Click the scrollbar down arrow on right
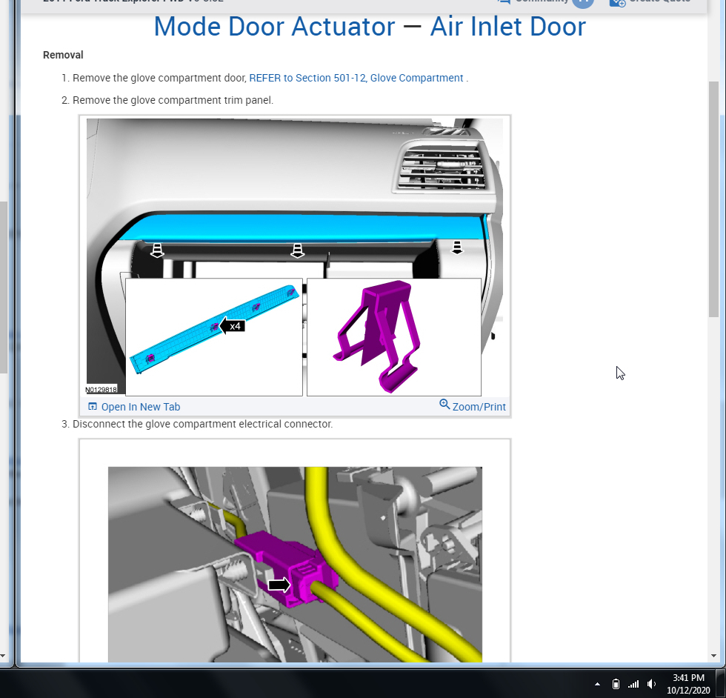This screenshot has height=698, width=726. (713, 655)
